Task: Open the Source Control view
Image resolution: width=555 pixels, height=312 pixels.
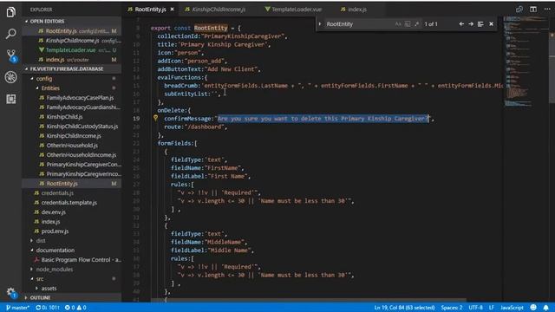Action: (11, 55)
